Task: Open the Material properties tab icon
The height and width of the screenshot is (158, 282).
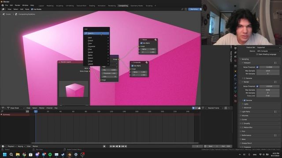Action: (x=235, y=96)
